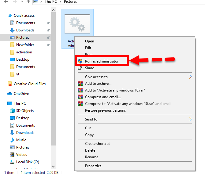Expand the Send to submenu arrow
Screen dimensions: 205x176
[x=191, y=119]
